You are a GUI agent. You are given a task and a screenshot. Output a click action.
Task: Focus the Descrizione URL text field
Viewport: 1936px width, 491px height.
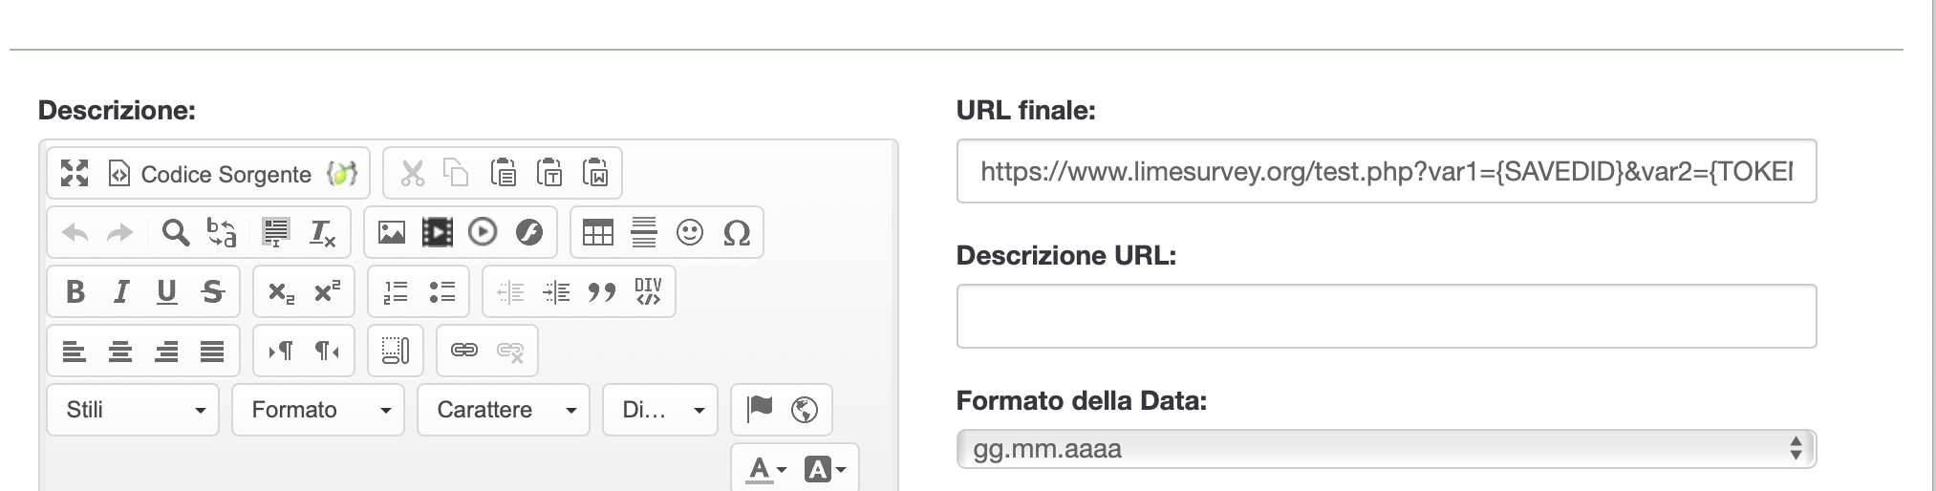click(x=1386, y=316)
